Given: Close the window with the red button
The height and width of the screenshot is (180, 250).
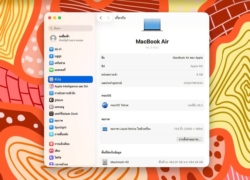Looking at the screenshot, I should [50, 18].
